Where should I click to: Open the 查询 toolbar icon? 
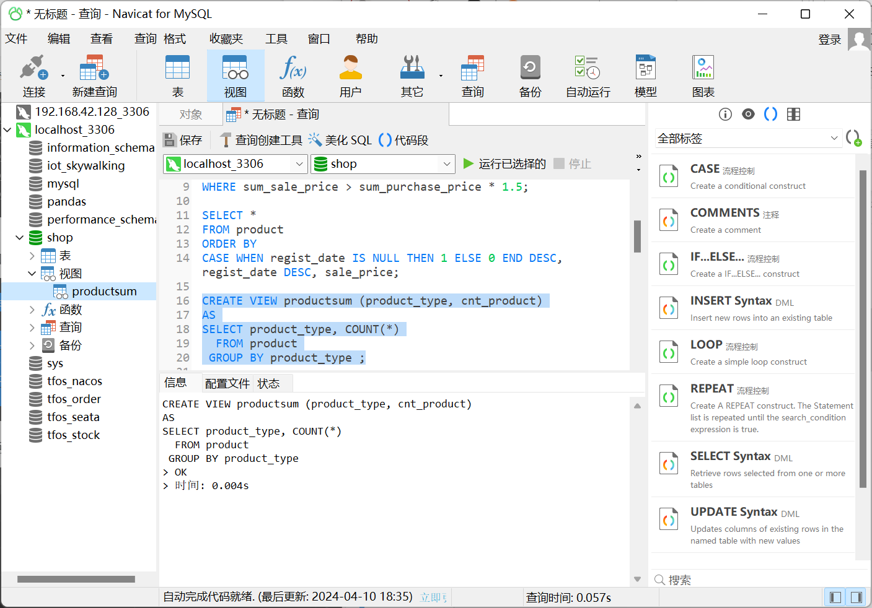tap(473, 76)
